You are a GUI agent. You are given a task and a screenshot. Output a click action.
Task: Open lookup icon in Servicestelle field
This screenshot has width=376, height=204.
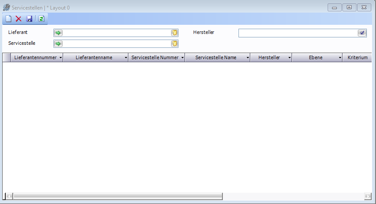175,43
